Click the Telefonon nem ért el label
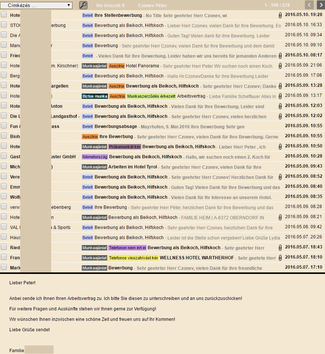This screenshot has height=354, width=325. click(x=127, y=248)
